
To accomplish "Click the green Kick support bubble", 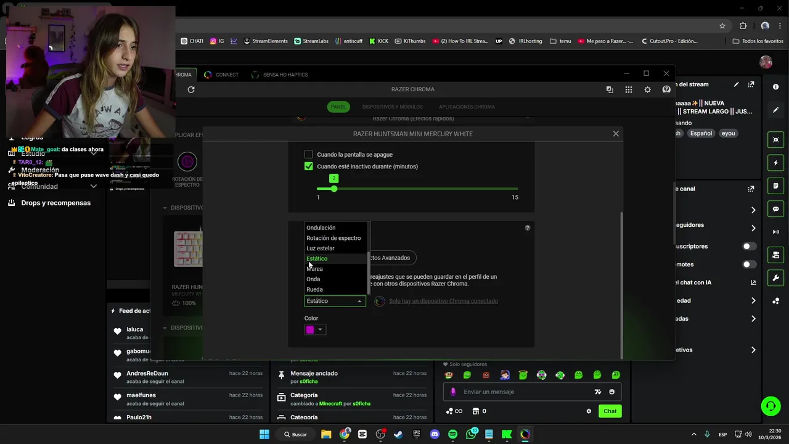I will (x=770, y=406).
